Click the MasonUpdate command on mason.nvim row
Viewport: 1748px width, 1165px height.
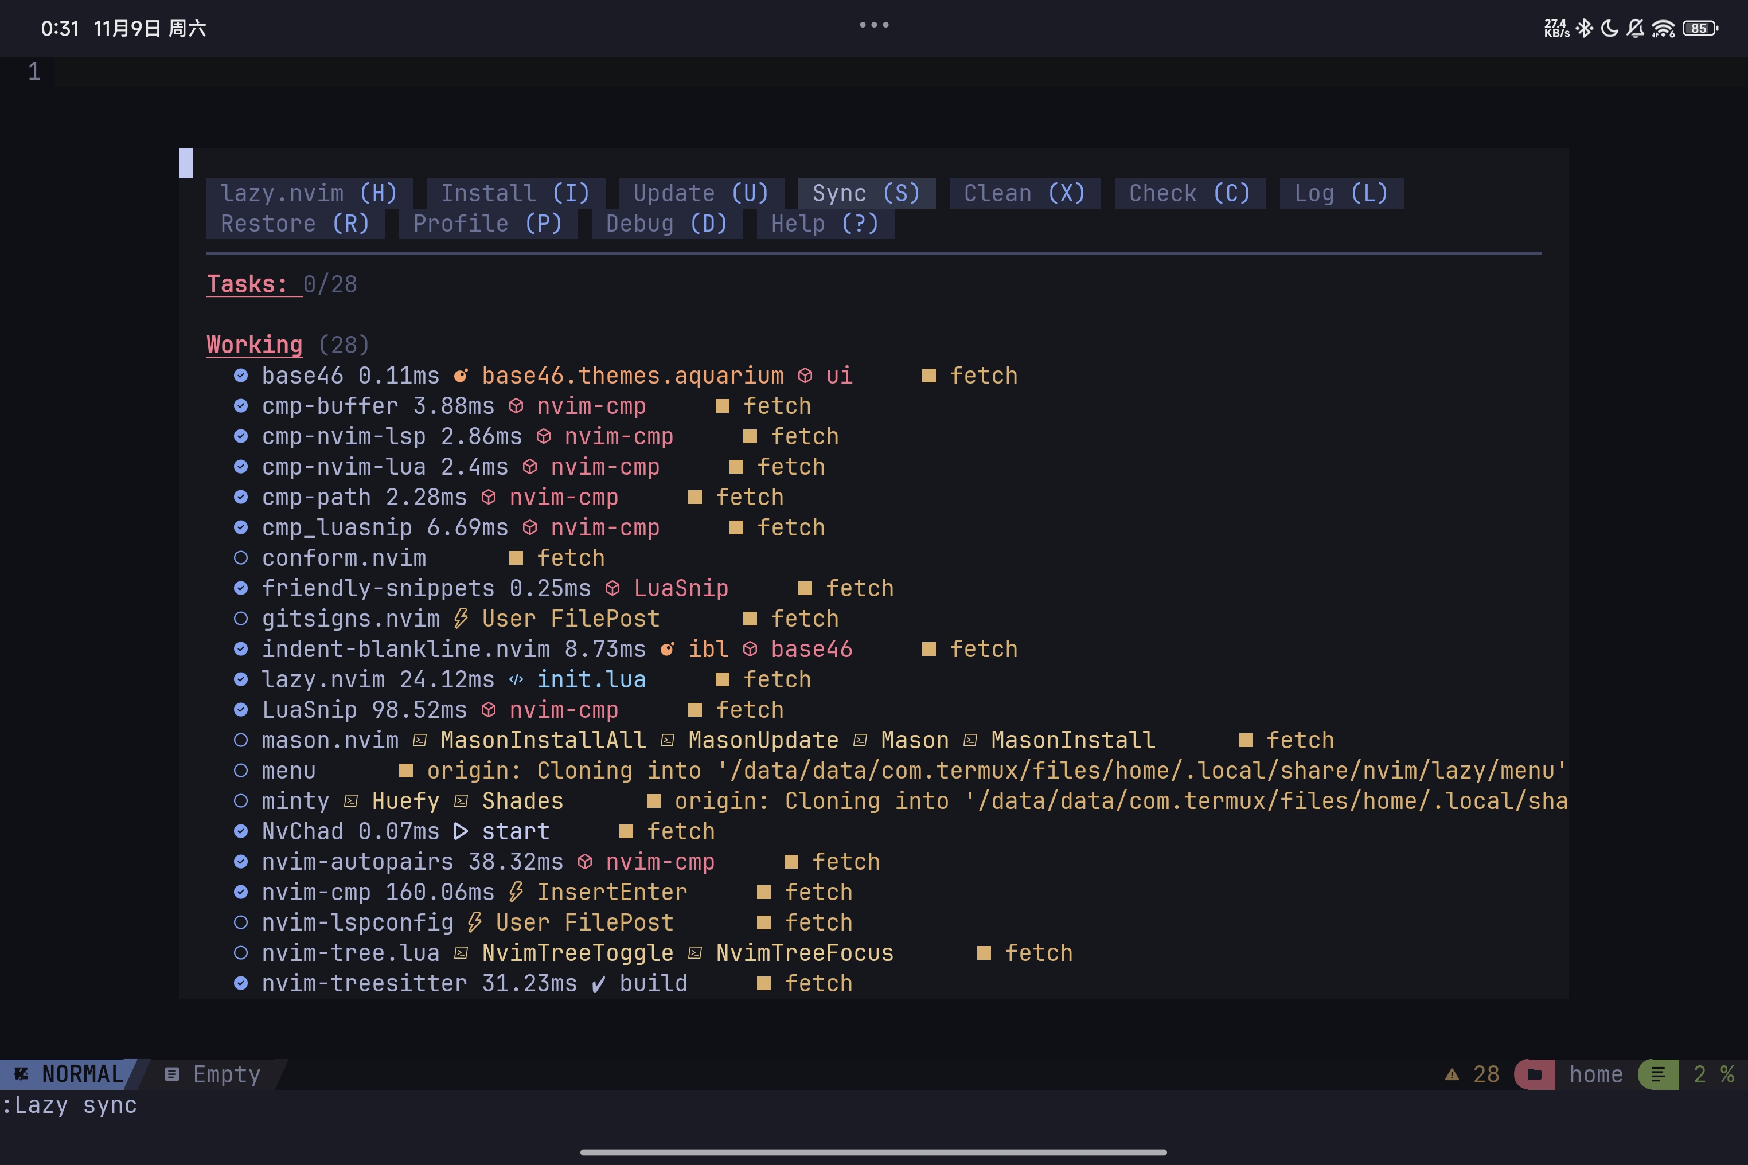[x=763, y=740]
